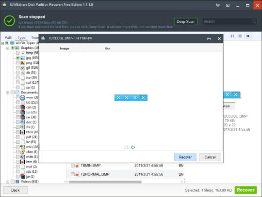Click the gif file type icon

[22, 68]
